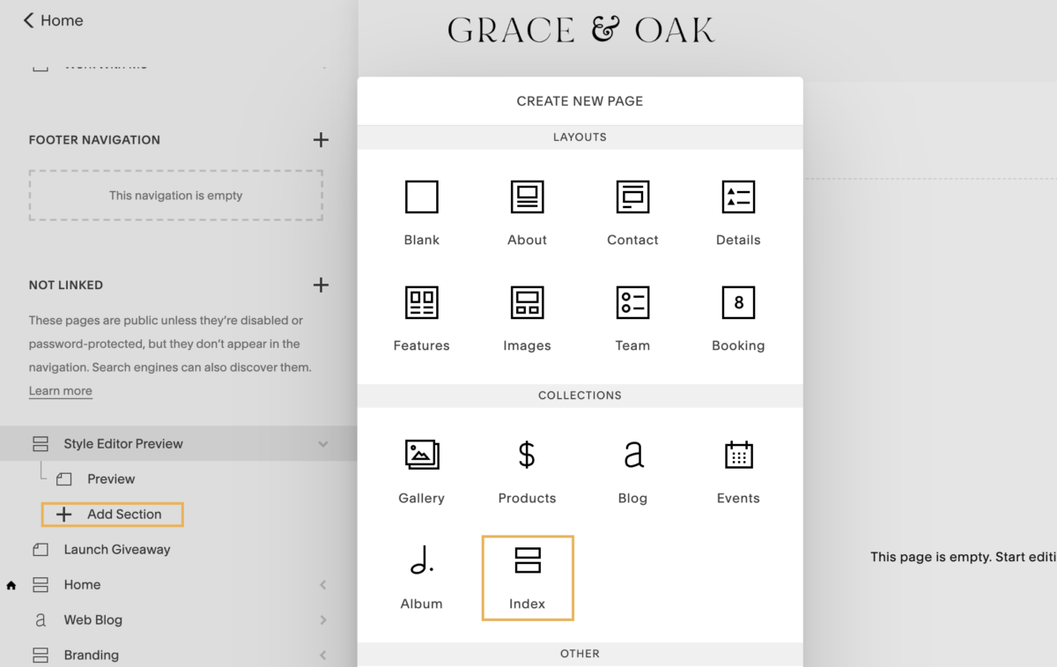Select the Details layout option
Screen dimensions: 1057x667
click(738, 197)
